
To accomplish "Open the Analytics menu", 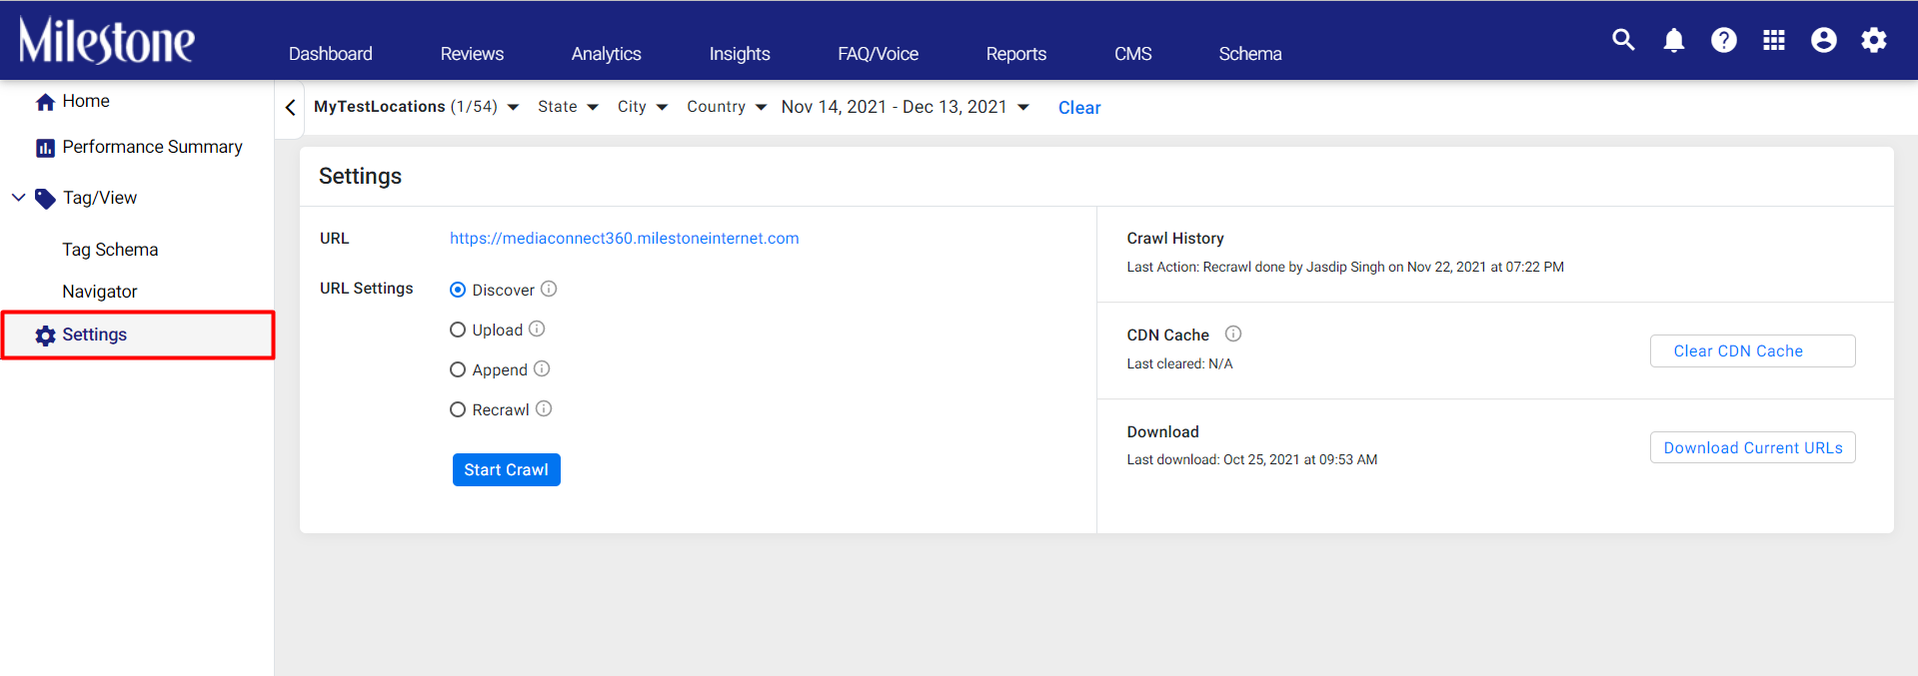I will tap(607, 54).
